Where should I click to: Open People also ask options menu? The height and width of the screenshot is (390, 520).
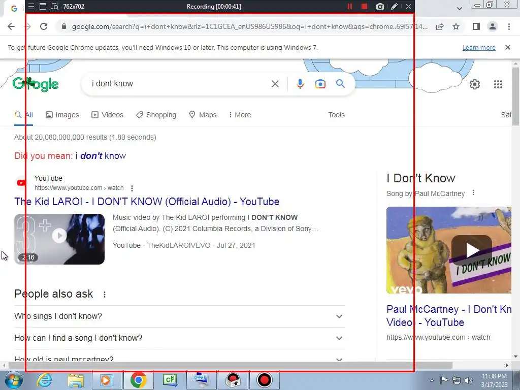pyautogui.click(x=105, y=294)
